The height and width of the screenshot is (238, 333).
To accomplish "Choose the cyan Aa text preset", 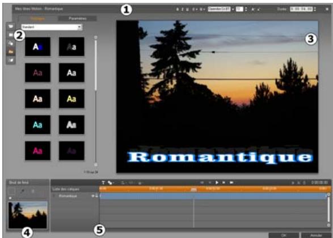I will [x=37, y=125].
